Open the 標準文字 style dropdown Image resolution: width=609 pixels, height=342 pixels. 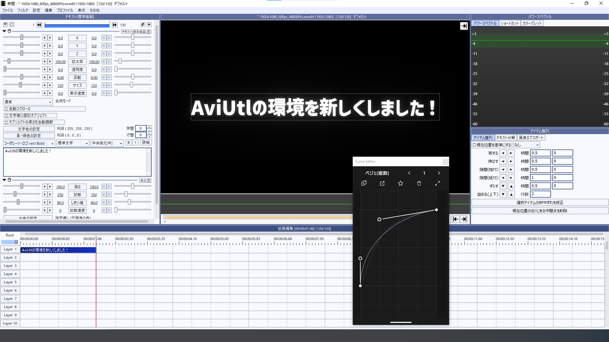[x=72, y=143]
